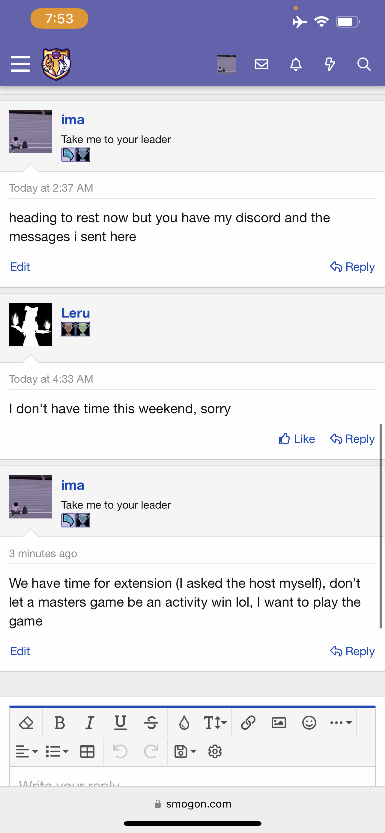This screenshot has width=385, height=833.
Task: Open the text alignment dropdown
Action: point(27,751)
